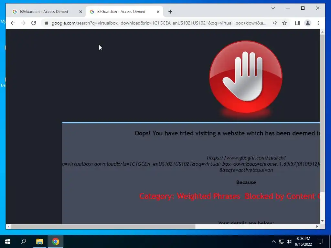Open File Explorer from the taskbar
The height and width of the screenshot is (248, 331).
[x=39, y=242]
